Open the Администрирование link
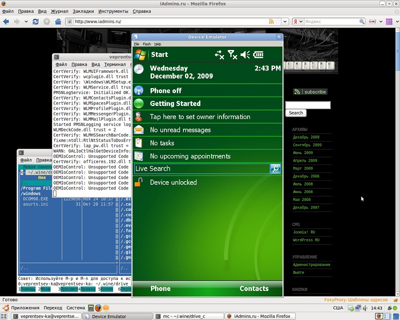This screenshot has width=400, height=320. [x=311, y=264]
